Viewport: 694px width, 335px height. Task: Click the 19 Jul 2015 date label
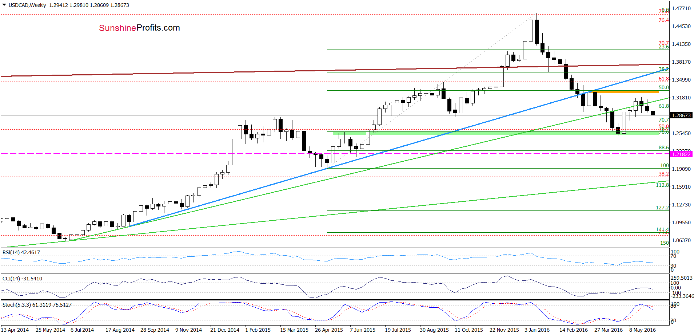tap(398, 330)
